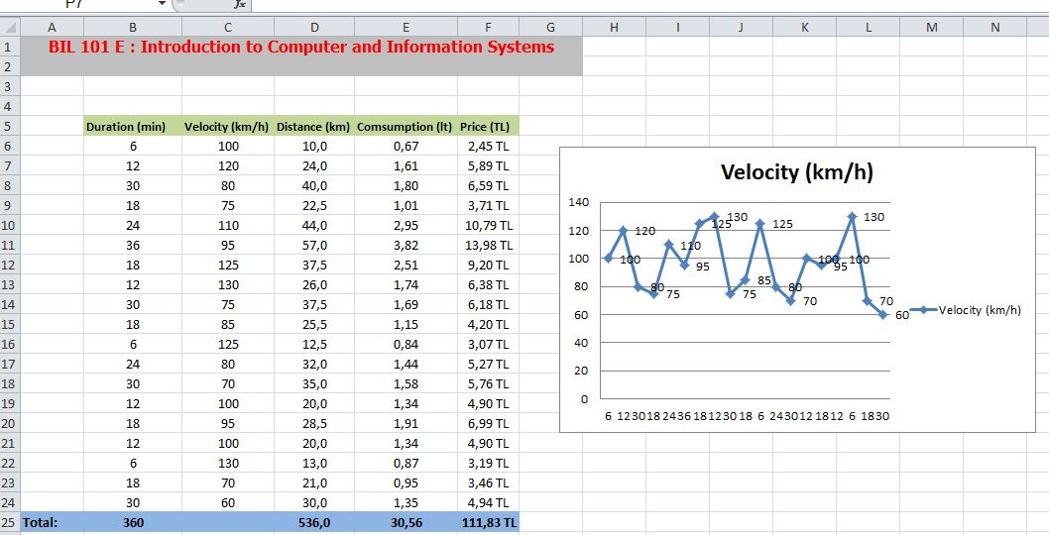This screenshot has width=1049, height=535.
Task: Select column A header
Action: pyautogui.click(x=53, y=28)
